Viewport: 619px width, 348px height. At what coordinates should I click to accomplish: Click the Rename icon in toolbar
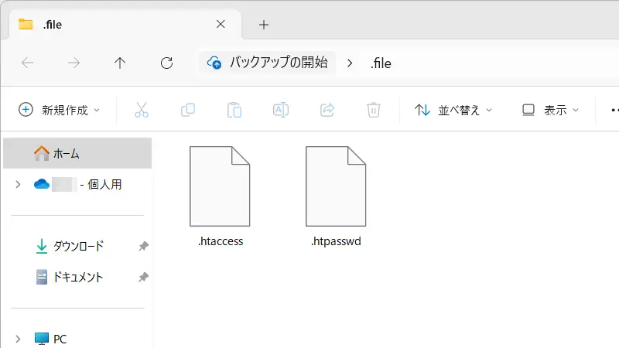pyautogui.click(x=281, y=110)
